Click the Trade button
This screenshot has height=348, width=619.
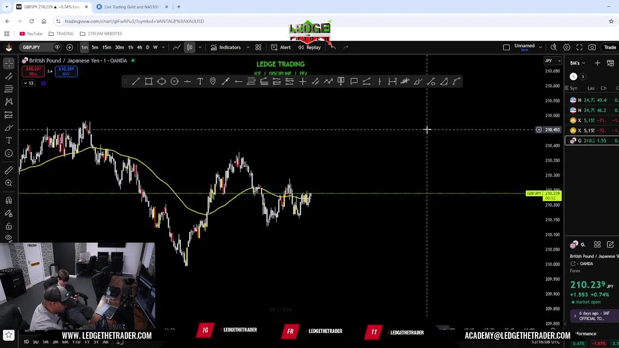[x=610, y=47]
